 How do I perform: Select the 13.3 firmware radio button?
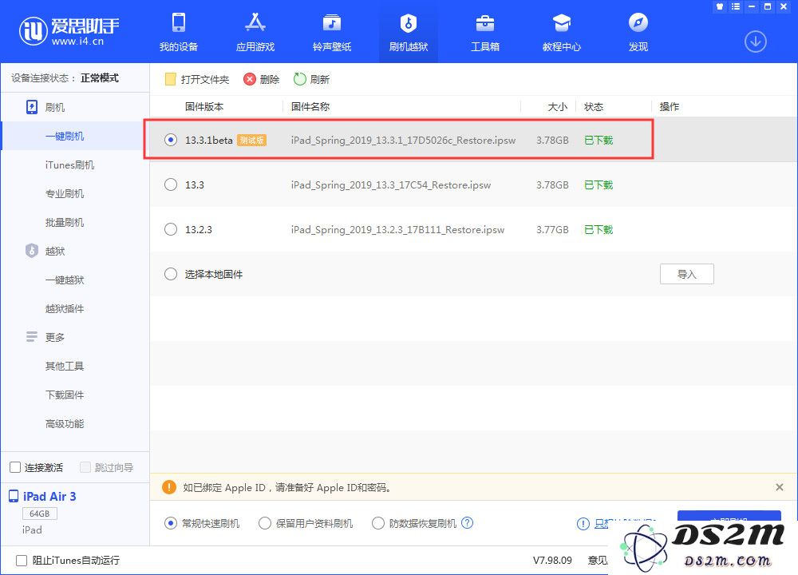(x=171, y=184)
